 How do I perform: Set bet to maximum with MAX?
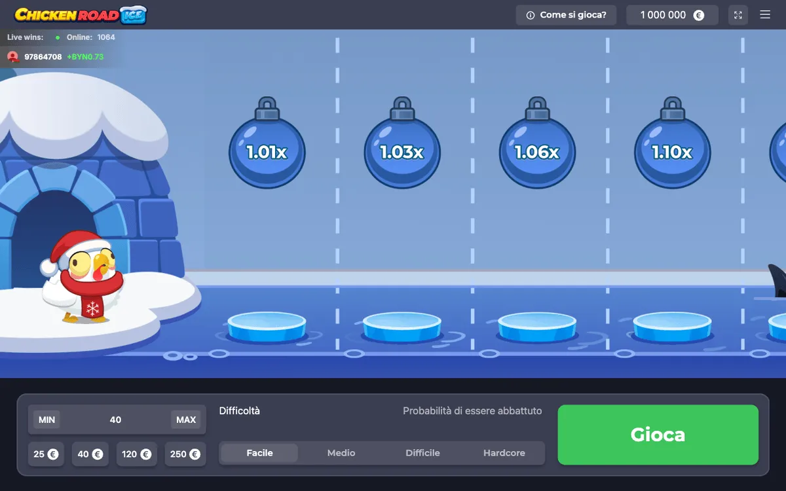pyautogui.click(x=186, y=420)
